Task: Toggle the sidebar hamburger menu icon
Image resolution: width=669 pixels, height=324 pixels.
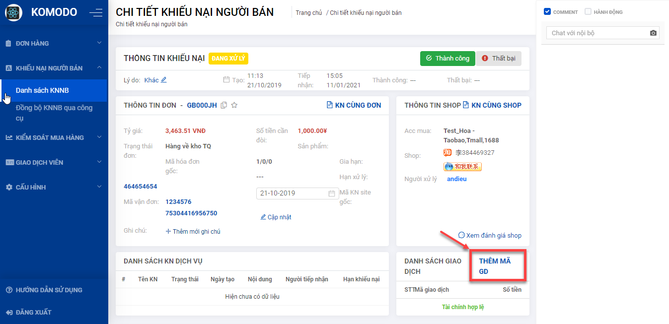Action: coord(96,13)
